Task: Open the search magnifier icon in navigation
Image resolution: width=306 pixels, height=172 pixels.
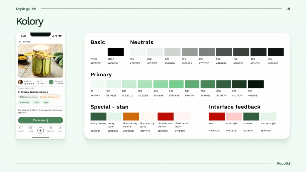Action: [x=31, y=128]
